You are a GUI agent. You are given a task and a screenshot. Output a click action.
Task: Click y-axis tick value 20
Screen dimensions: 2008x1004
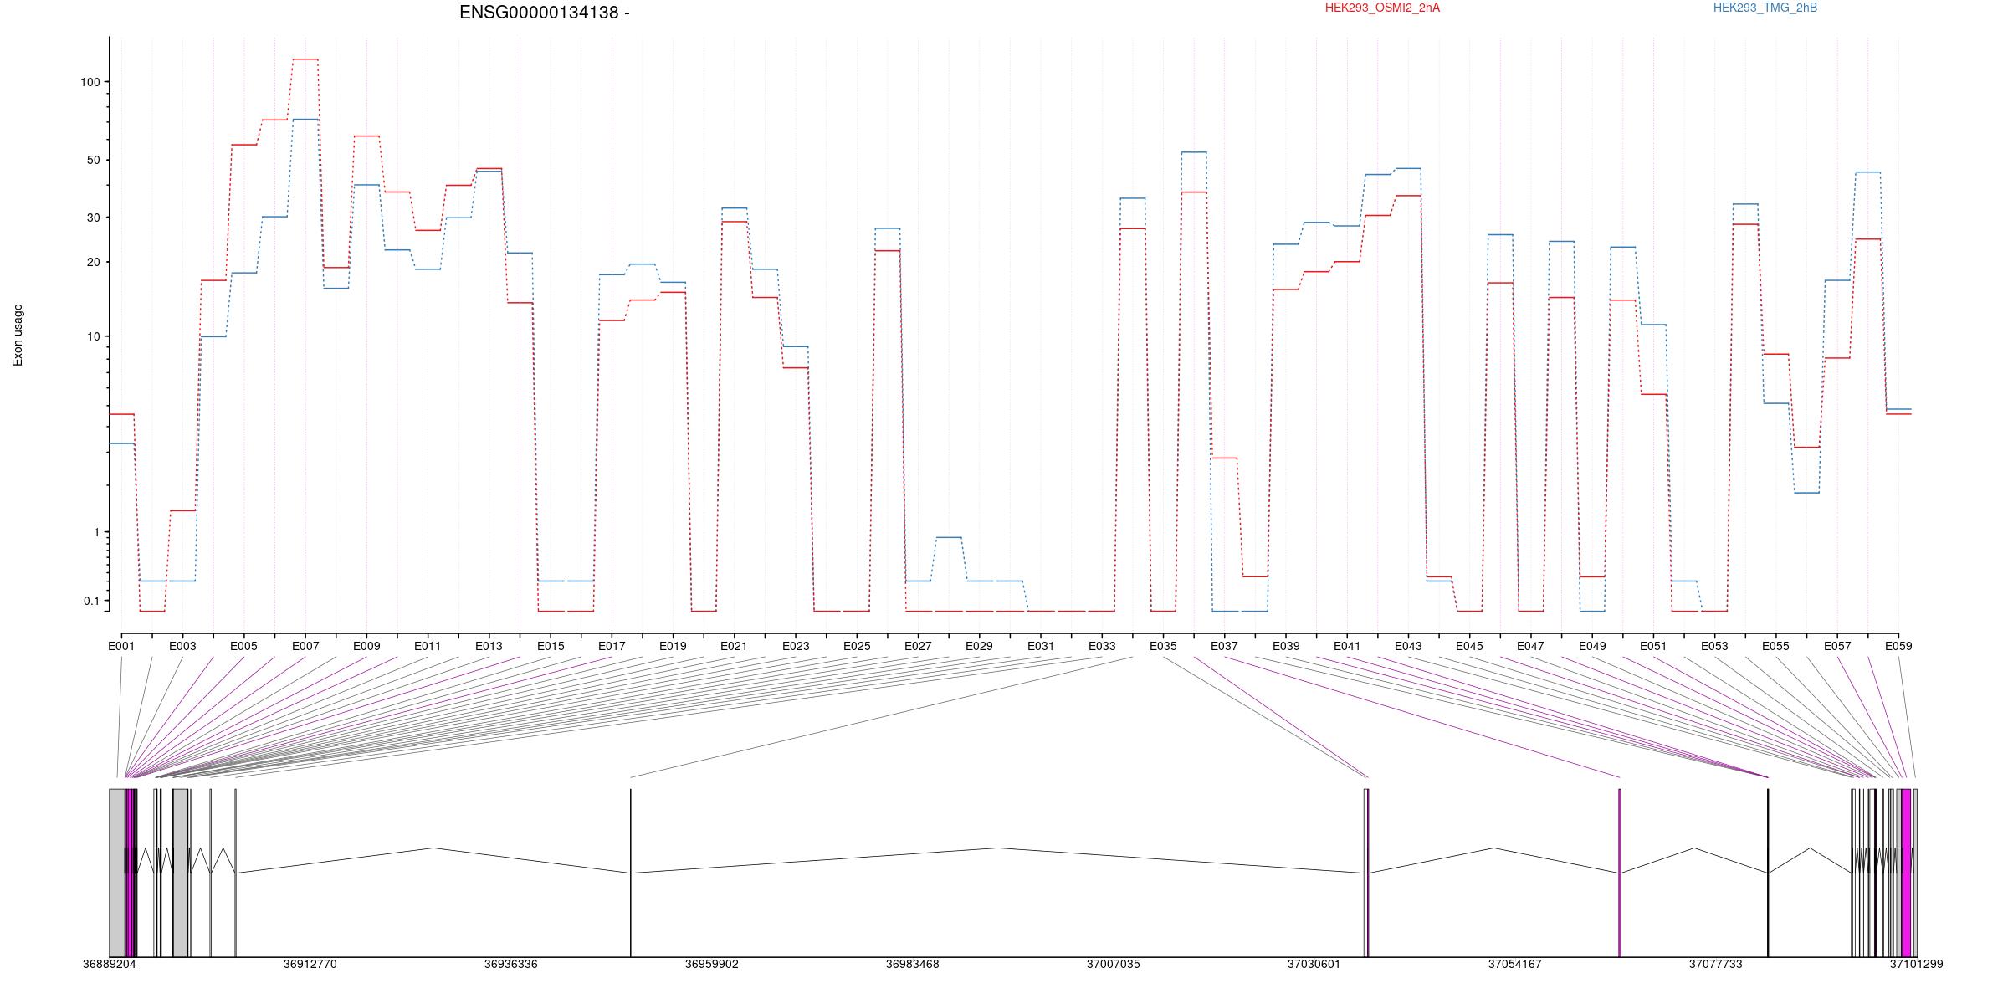[x=93, y=262]
